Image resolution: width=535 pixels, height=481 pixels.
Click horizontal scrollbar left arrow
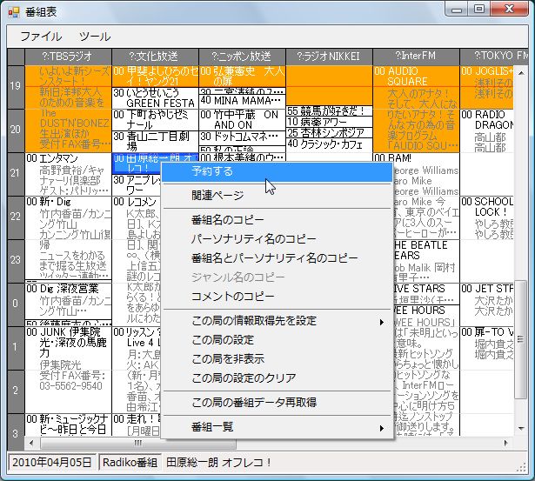point(31,443)
